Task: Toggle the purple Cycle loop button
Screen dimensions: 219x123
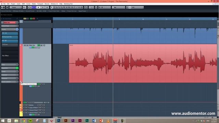Action: pyautogui.click(x=34, y=8)
